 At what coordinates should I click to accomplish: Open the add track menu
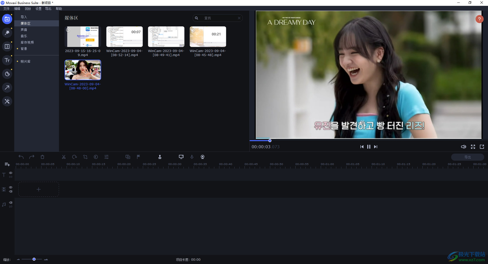click(x=7, y=164)
